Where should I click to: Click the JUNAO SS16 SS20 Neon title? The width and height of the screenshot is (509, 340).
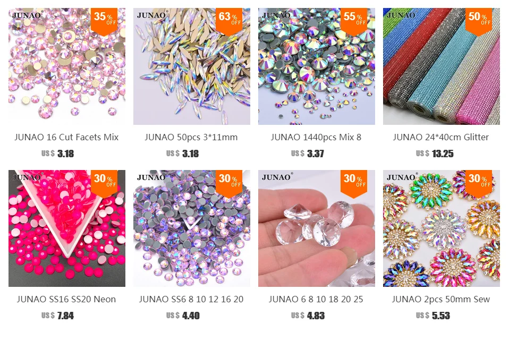(66, 299)
